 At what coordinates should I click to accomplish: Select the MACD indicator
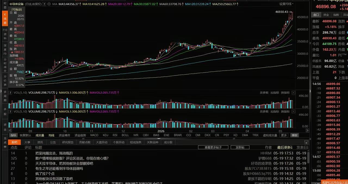[x=94, y=135]
